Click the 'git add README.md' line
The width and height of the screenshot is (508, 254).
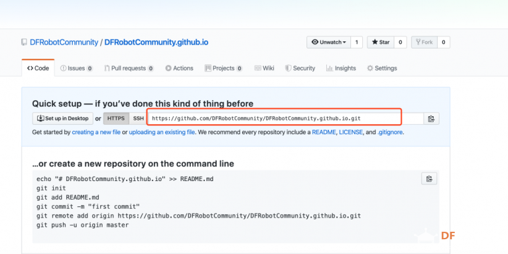(68, 197)
